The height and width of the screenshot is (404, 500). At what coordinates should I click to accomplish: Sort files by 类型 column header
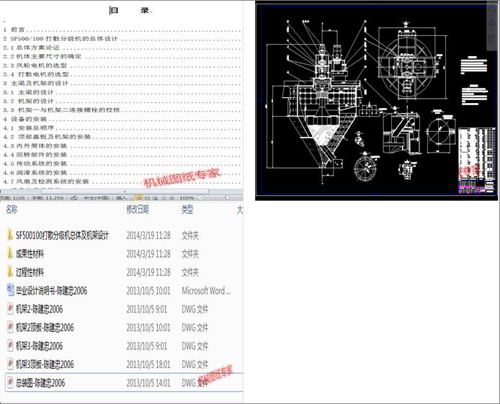tap(187, 210)
